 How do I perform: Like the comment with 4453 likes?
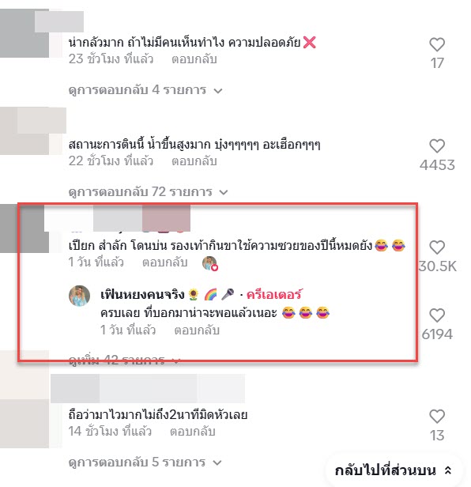click(x=437, y=146)
